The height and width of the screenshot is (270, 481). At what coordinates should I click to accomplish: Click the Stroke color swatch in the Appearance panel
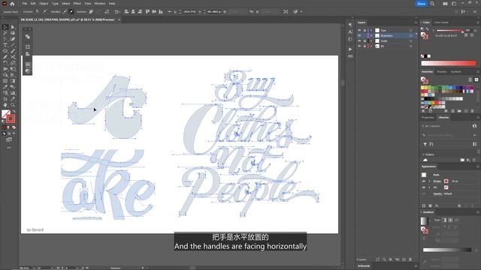coord(446,181)
